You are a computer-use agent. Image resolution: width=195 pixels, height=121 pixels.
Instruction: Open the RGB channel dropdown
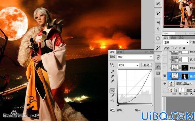point(128,65)
